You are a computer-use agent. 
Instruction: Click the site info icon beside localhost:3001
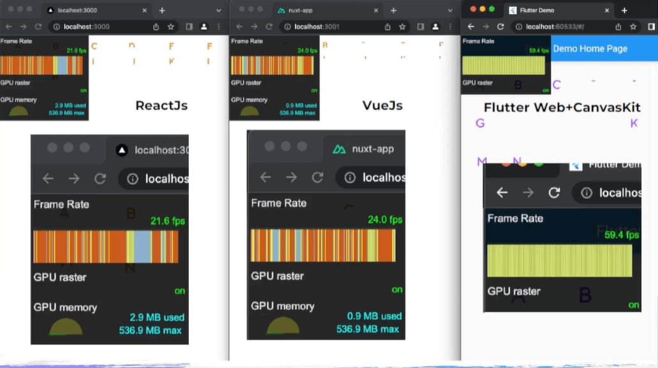(x=288, y=27)
